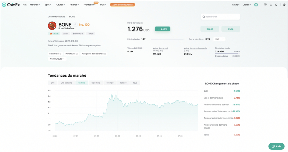The image size is (288, 152).
Task: Select the six mois chart tab
Action: (110, 83)
